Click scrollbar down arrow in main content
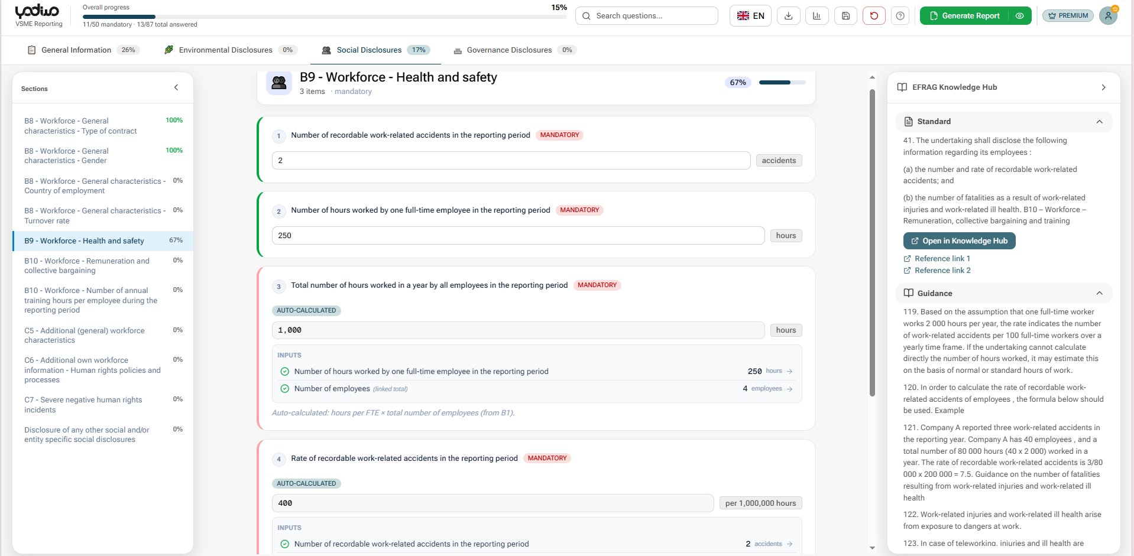 tap(872, 548)
